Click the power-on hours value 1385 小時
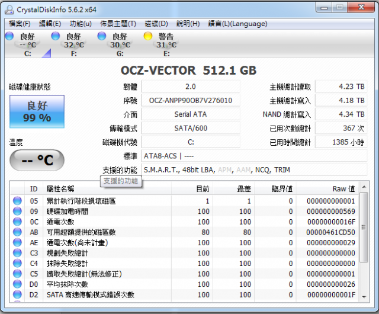 coord(341,142)
